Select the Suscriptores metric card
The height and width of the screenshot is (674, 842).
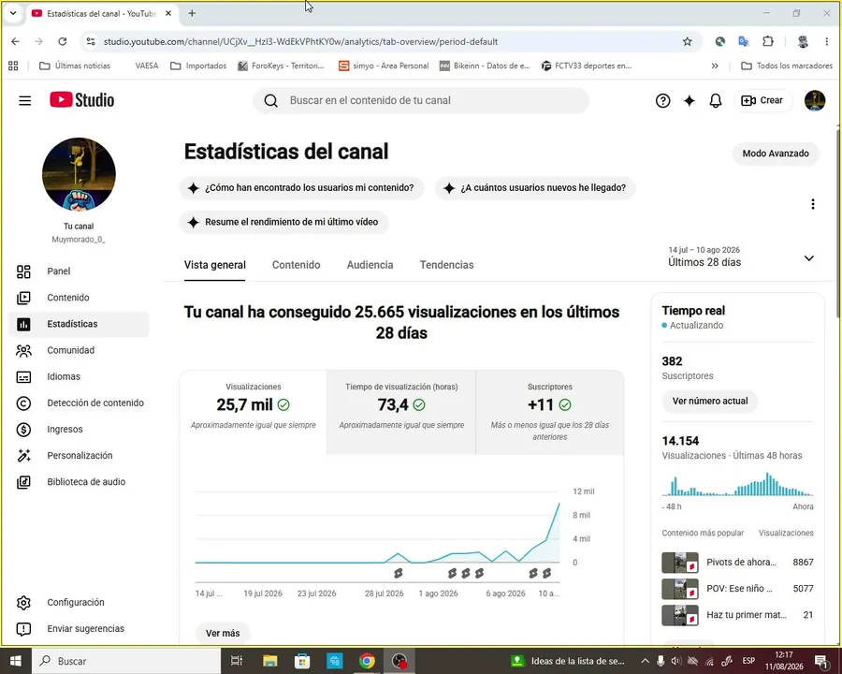(550, 412)
